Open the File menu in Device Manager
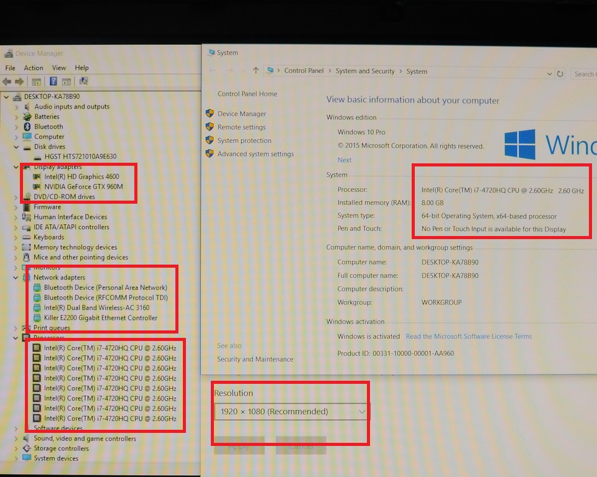 coord(11,68)
